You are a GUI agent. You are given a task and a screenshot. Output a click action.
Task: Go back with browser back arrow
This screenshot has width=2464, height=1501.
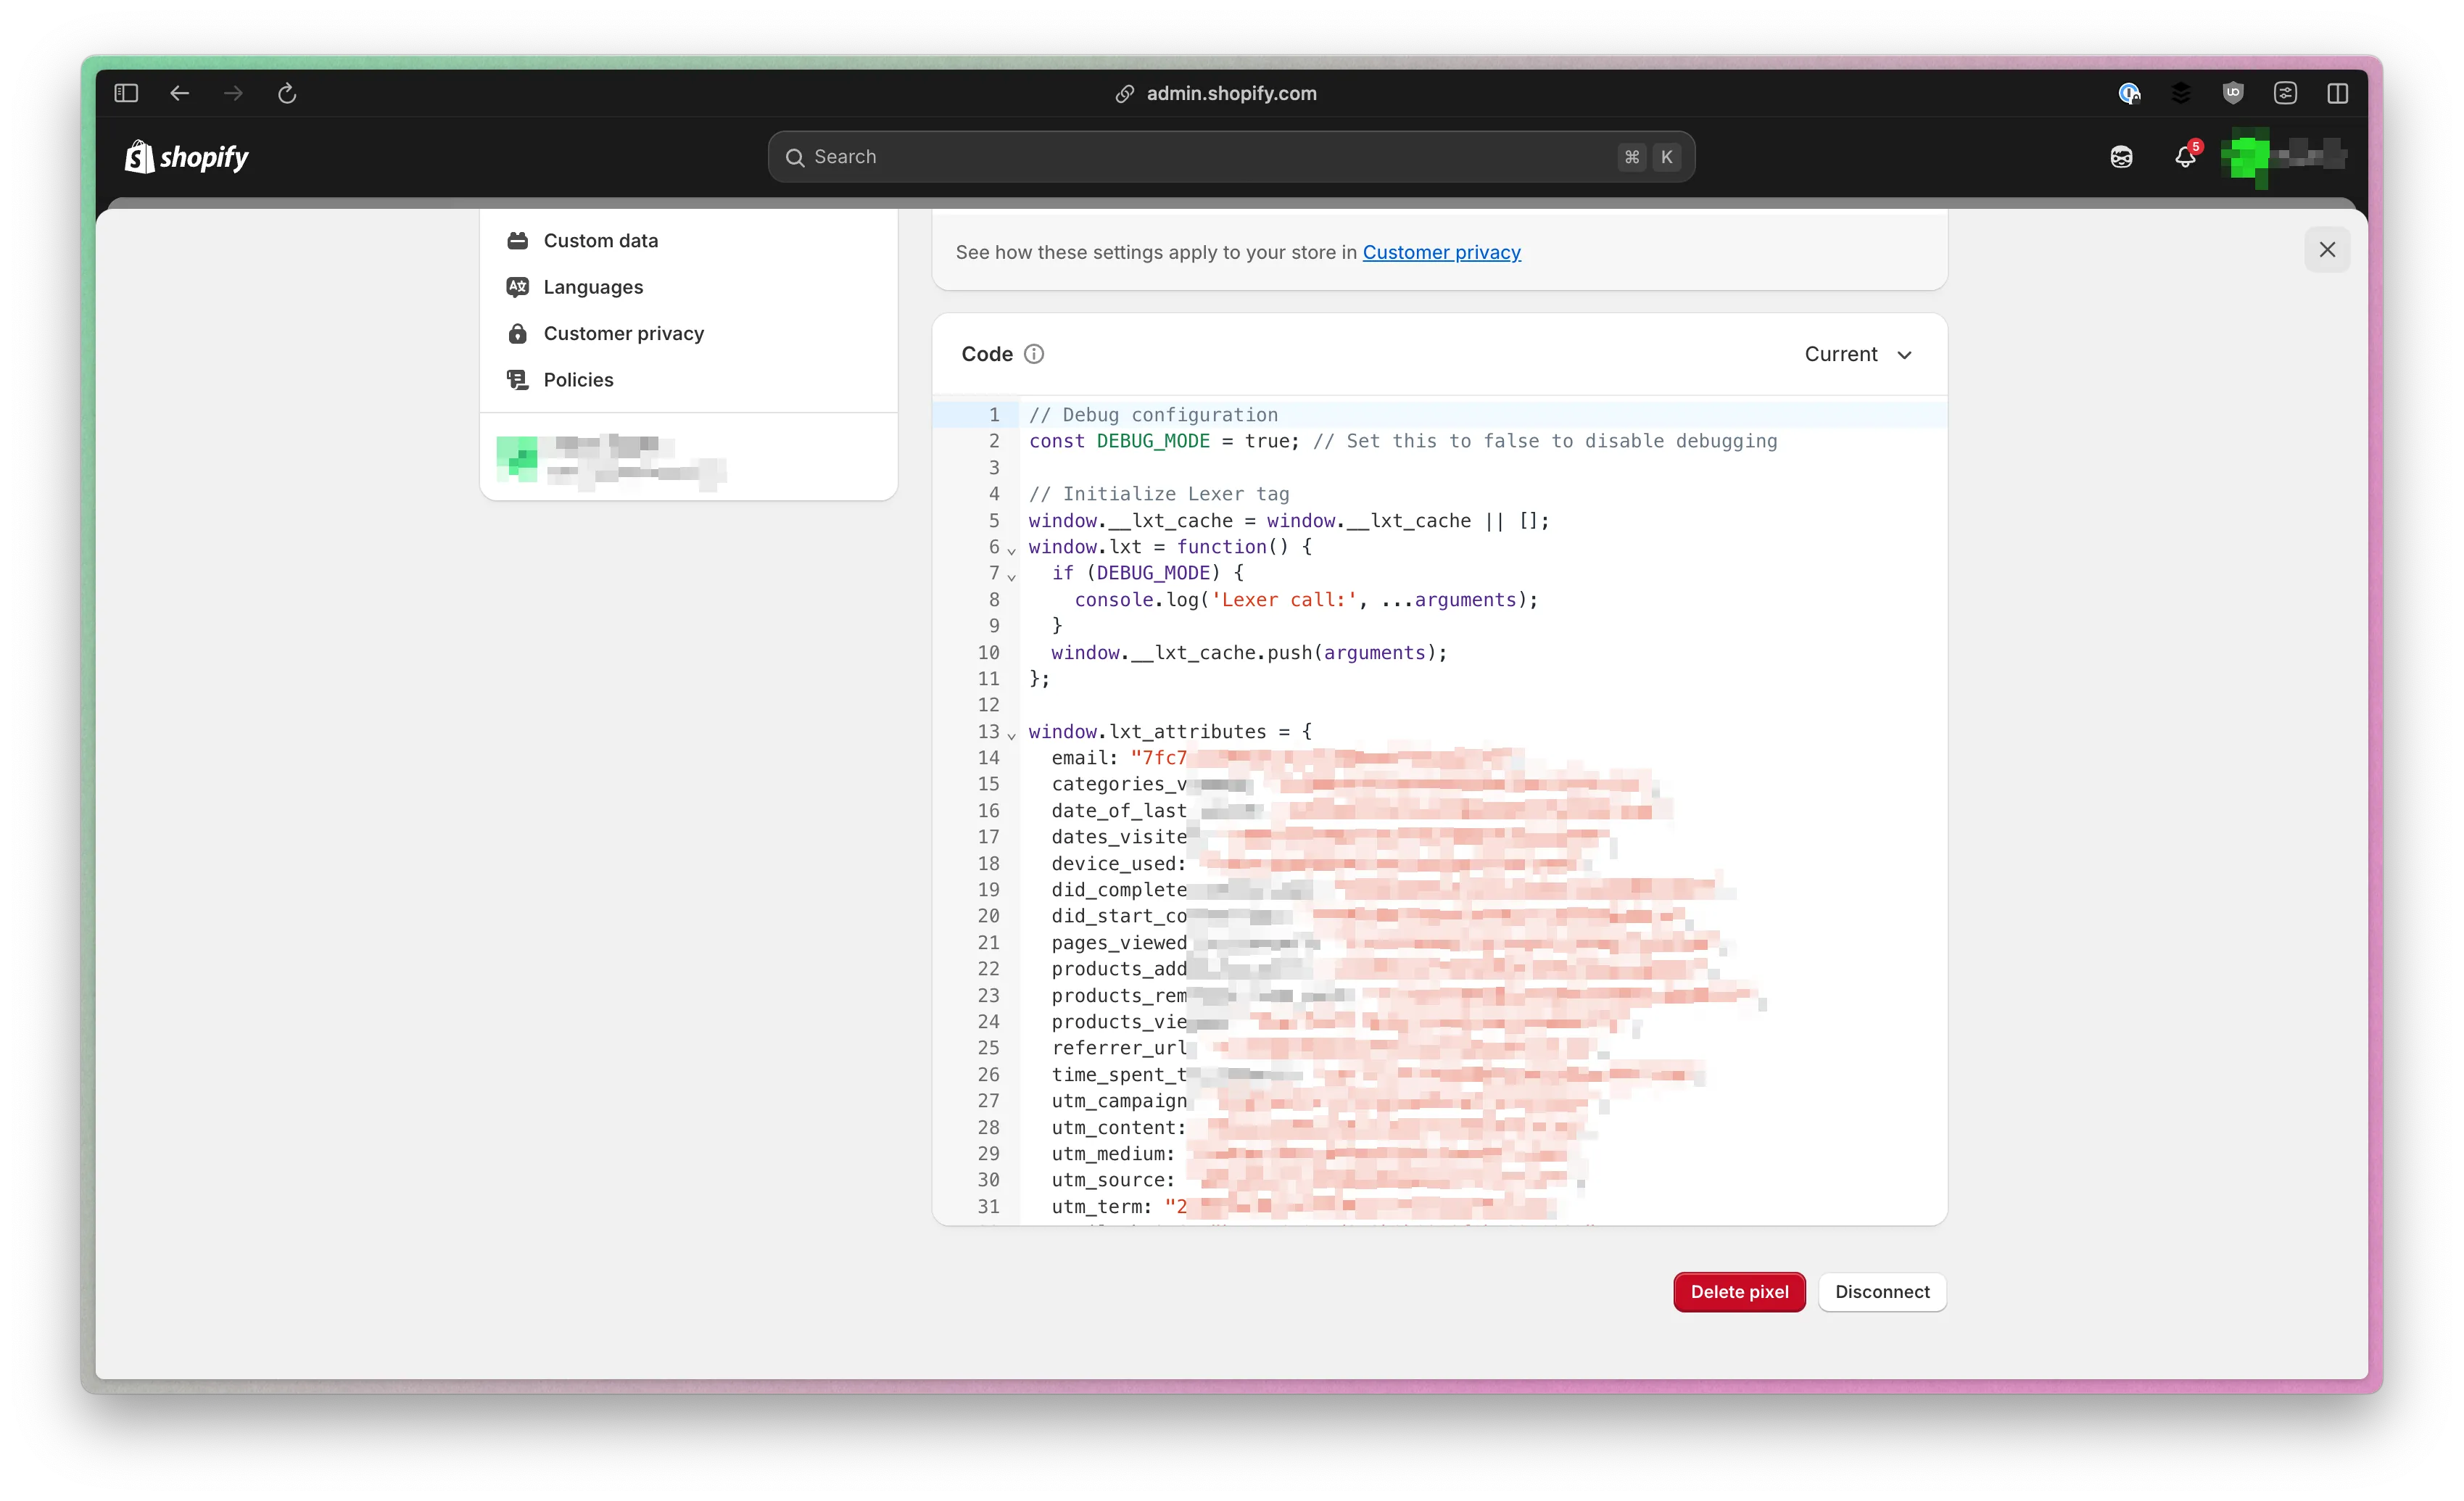(x=180, y=93)
